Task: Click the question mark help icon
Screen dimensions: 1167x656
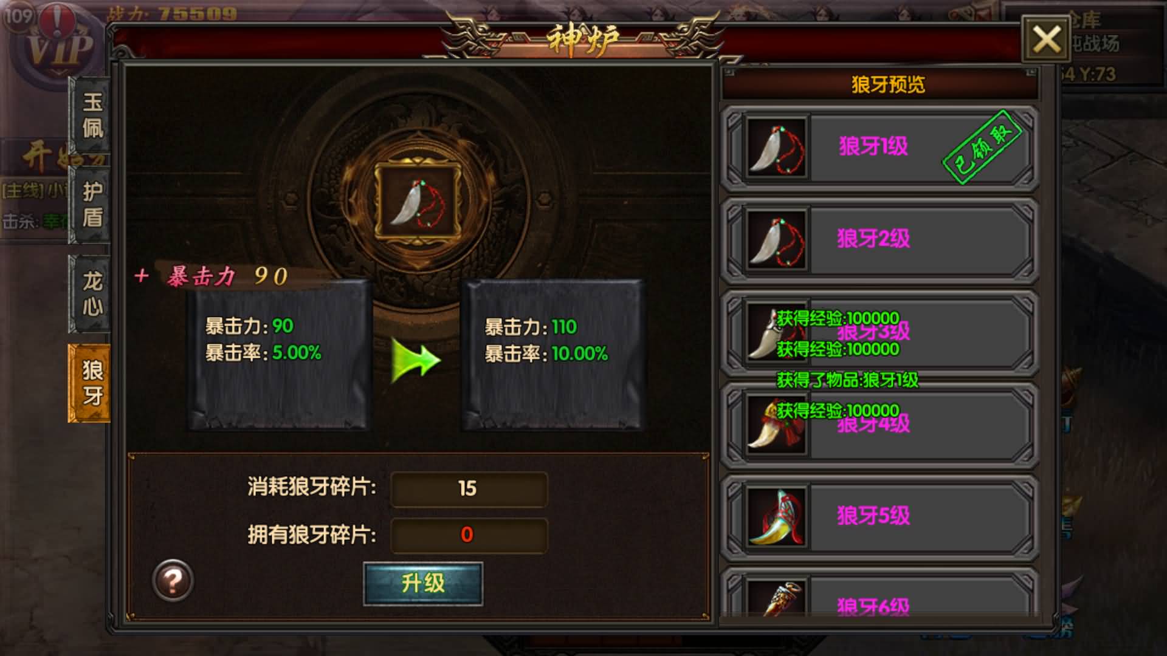Action: coord(173,581)
